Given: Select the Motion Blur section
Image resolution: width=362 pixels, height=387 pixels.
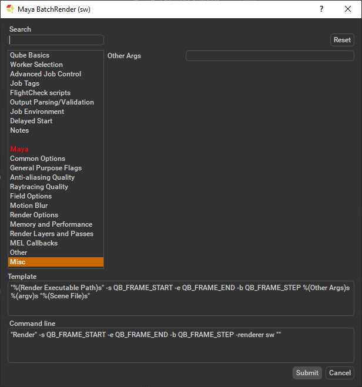Looking at the screenshot, I should point(29,206).
